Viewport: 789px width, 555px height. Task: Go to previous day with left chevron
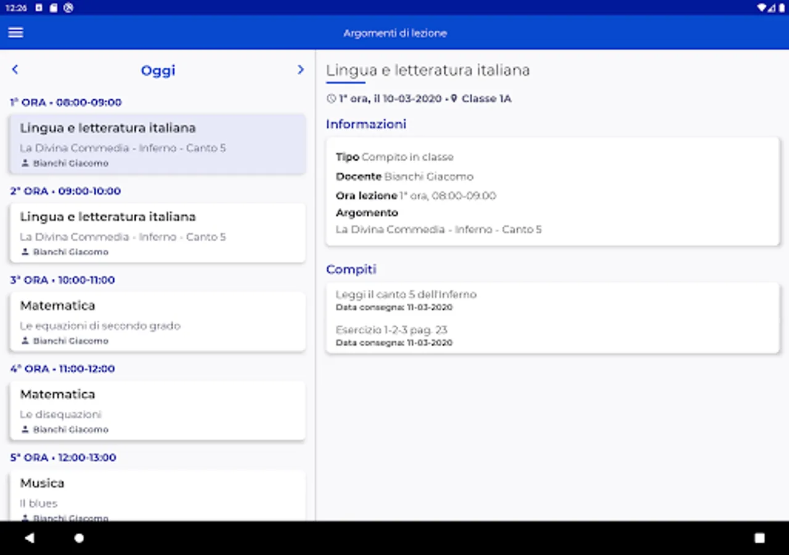[15, 70]
